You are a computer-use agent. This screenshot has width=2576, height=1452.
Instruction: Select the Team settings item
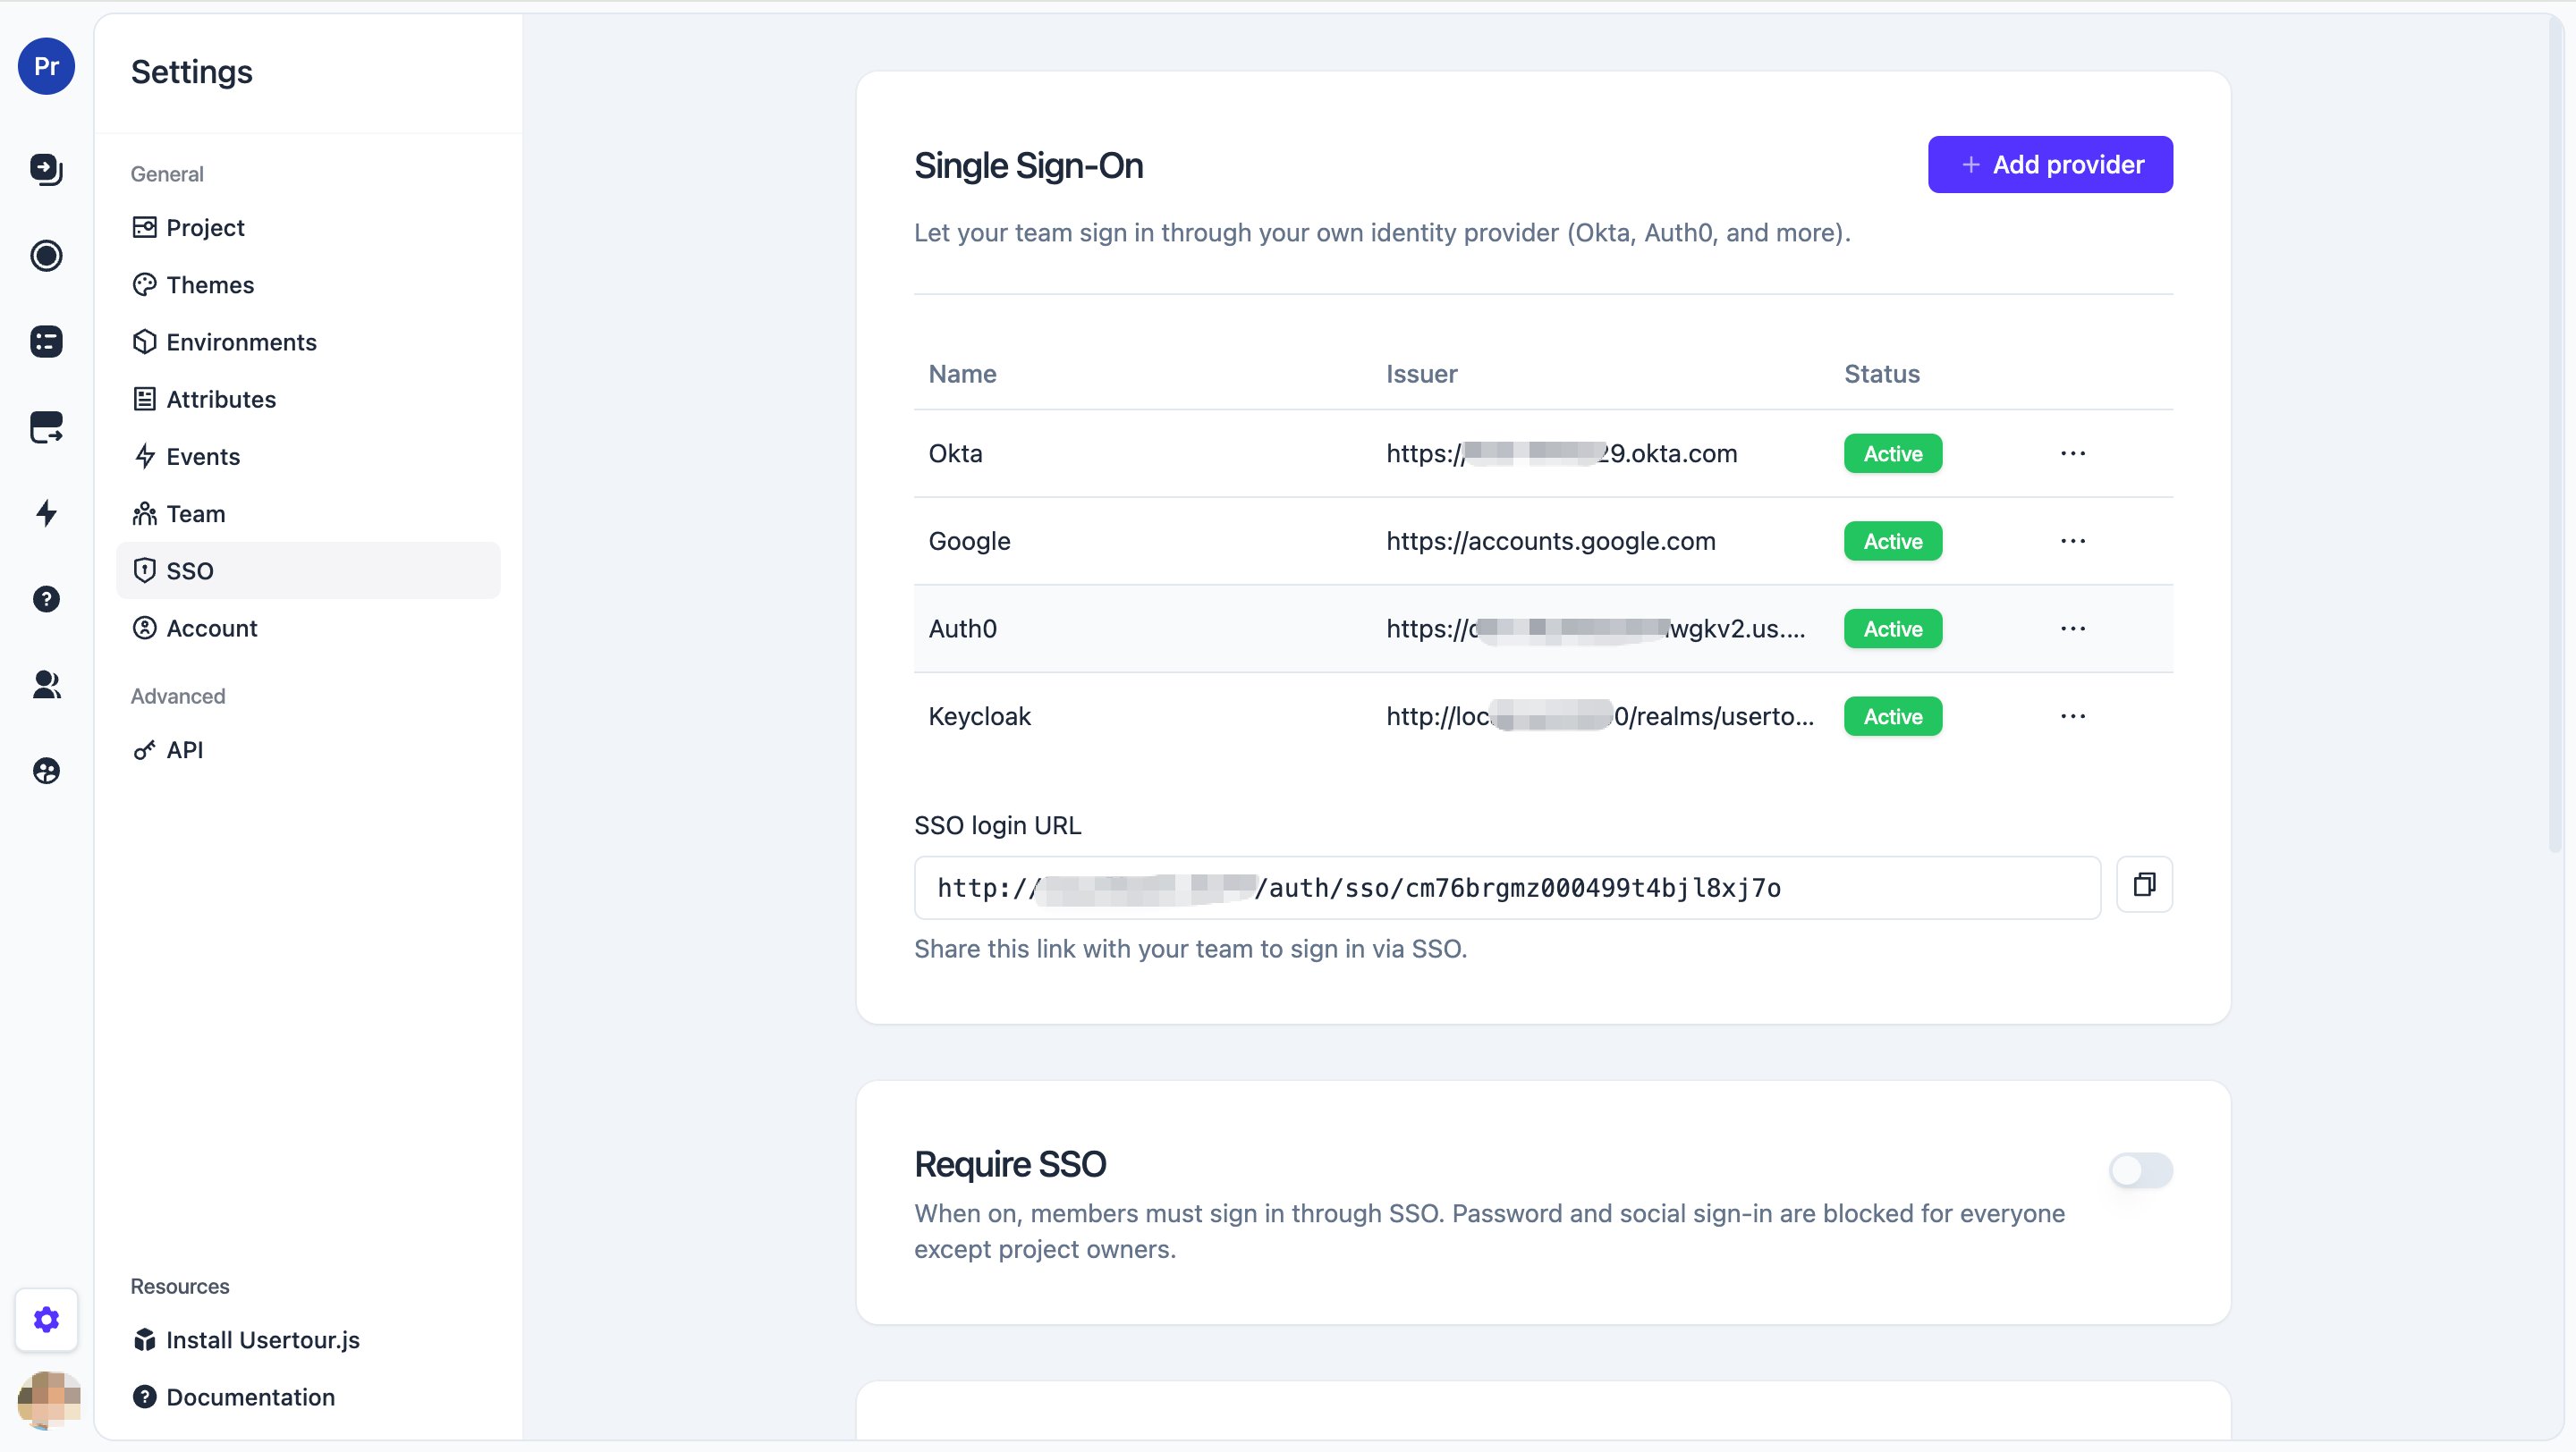coord(308,513)
